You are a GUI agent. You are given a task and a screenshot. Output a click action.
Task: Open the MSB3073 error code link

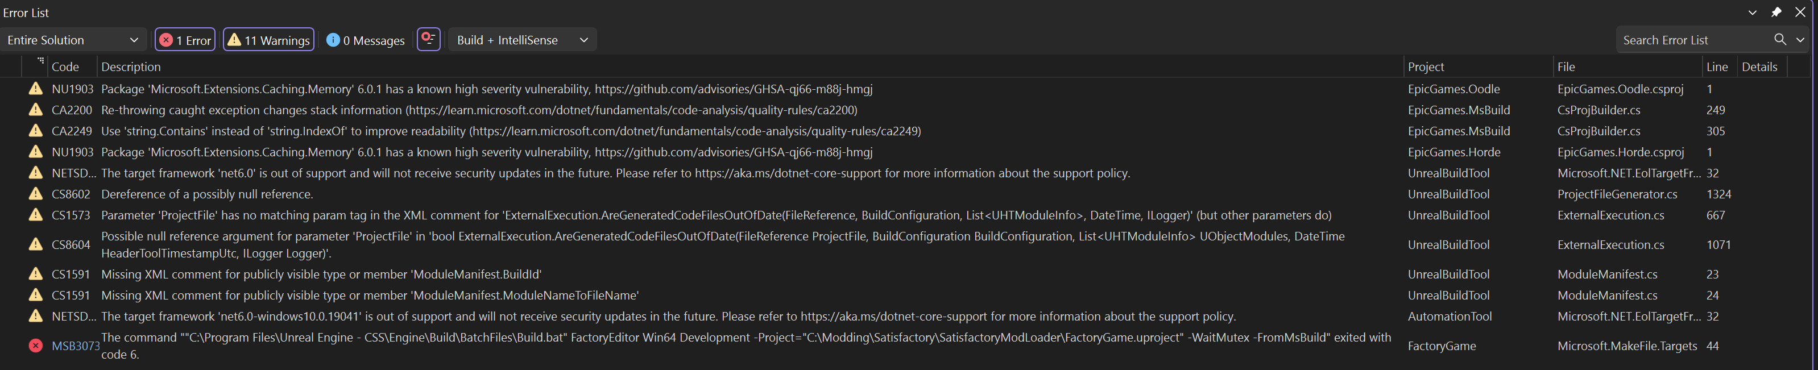point(76,346)
